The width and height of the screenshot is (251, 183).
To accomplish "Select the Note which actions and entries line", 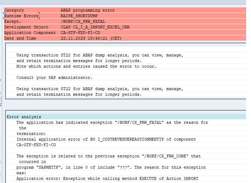I will (86, 66).
